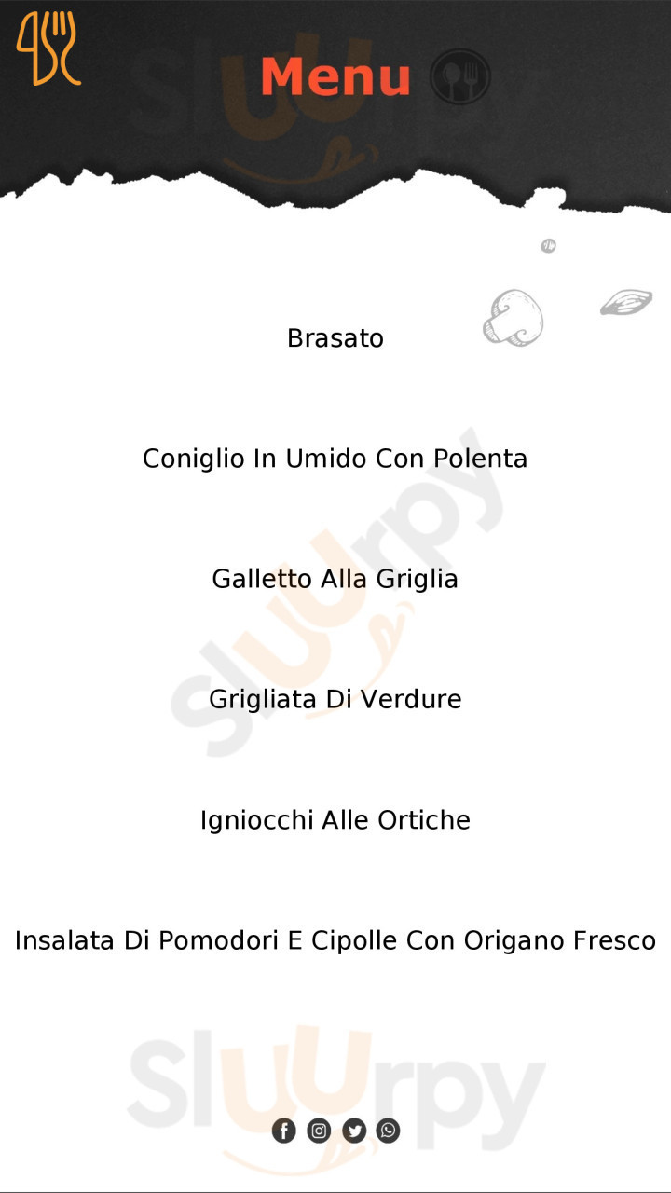This screenshot has width=671, height=1193.
Task: Select Galletto Alla Griglia
Action: [x=335, y=579]
